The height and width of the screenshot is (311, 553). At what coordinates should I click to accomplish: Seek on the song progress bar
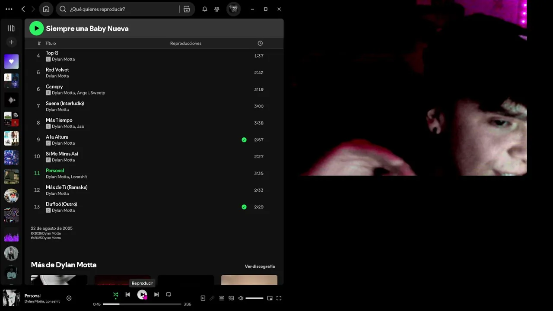(142, 304)
